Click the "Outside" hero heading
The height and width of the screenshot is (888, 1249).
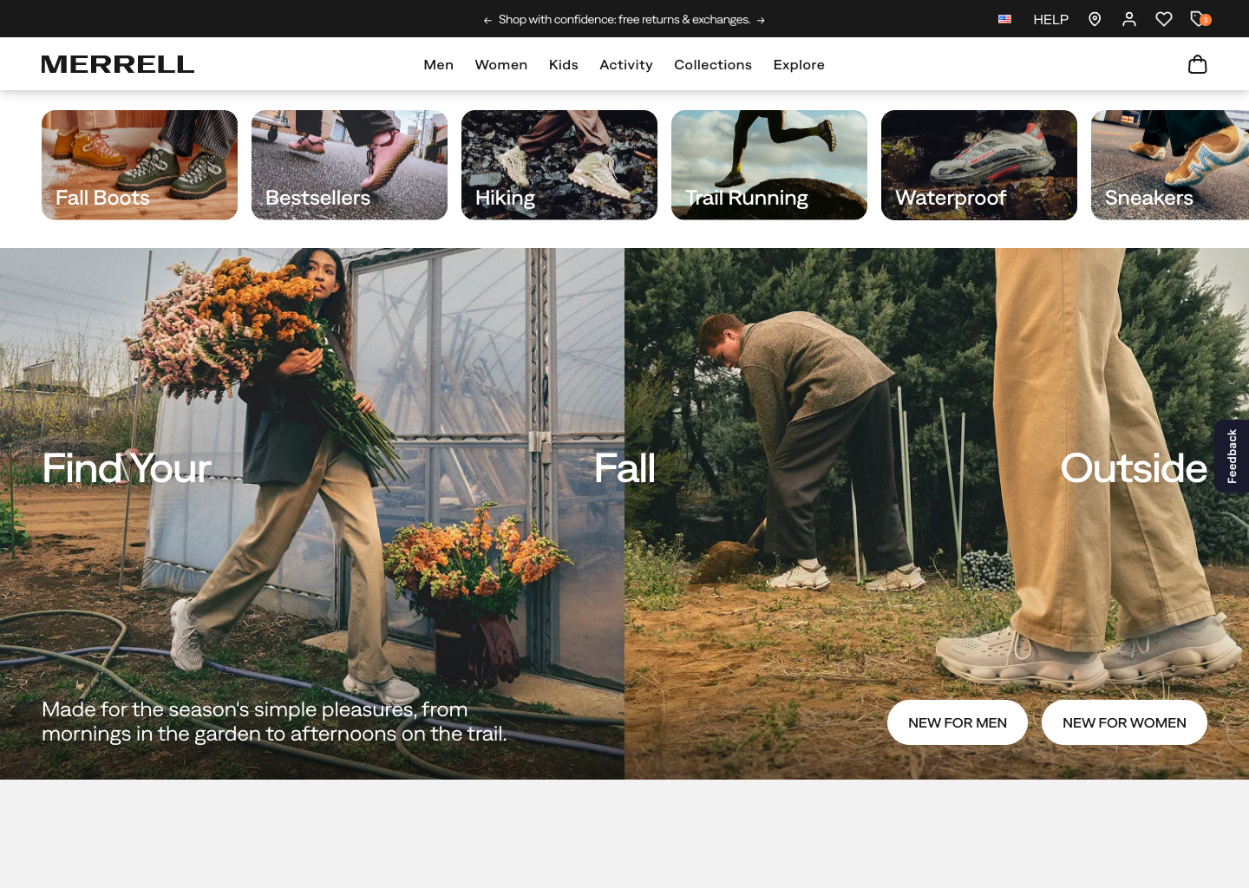click(x=1134, y=468)
